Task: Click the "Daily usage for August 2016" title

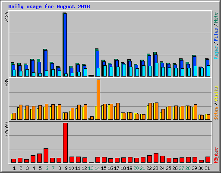Action: [x=49, y=6]
